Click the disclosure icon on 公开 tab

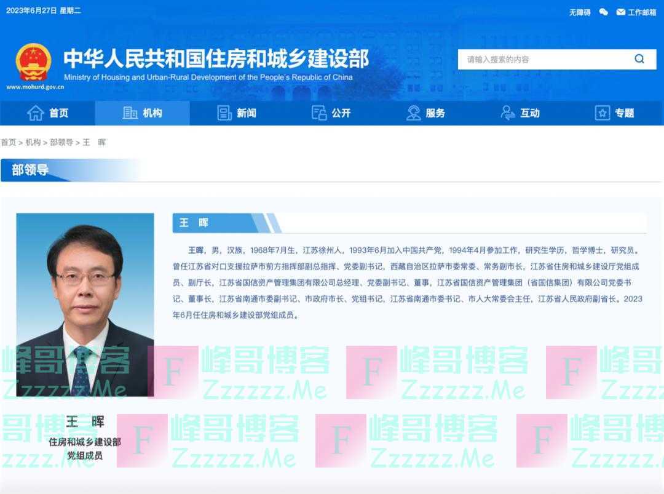[318, 112]
